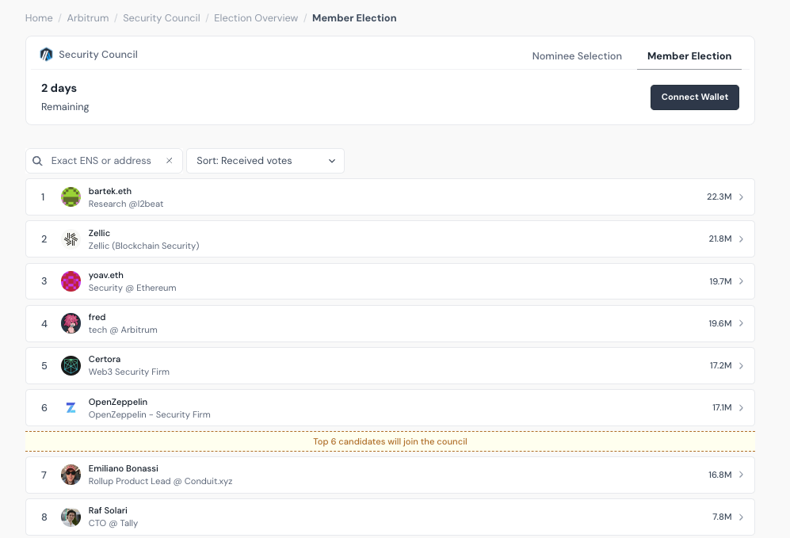
Task: Select the Zellic candidate name
Action: click(x=99, y=233)
